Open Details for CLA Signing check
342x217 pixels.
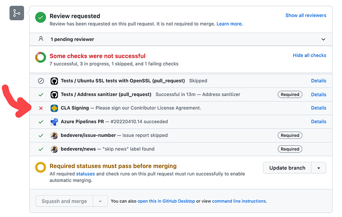coord(318,108)
